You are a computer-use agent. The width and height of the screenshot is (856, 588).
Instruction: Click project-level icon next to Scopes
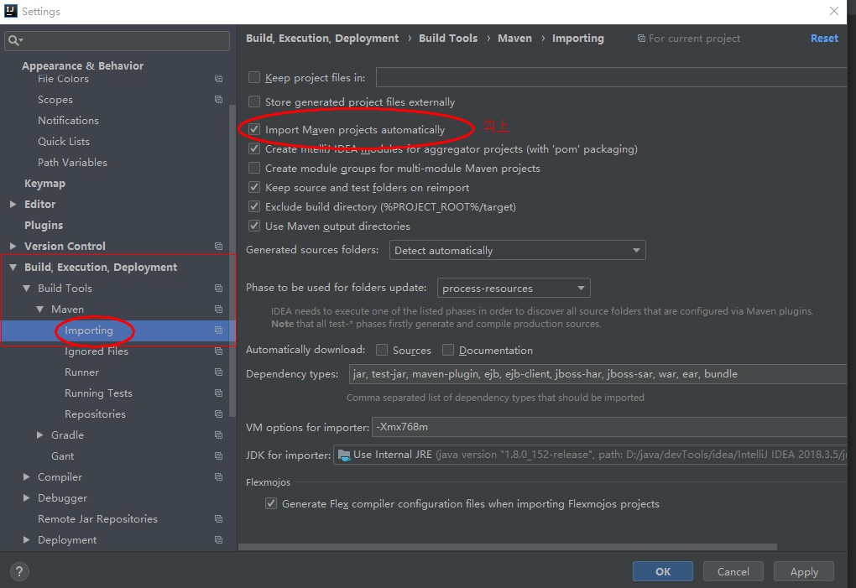coord(218,99)
